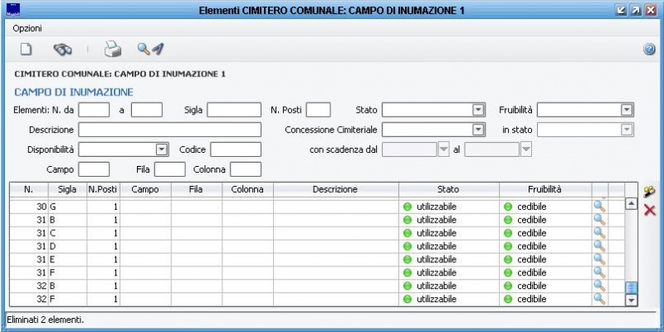Image resolution: width=664 pixels, height=332 pixels.
Task: Click the table scrollbar down arrow
Action: (x=632, y=300)
